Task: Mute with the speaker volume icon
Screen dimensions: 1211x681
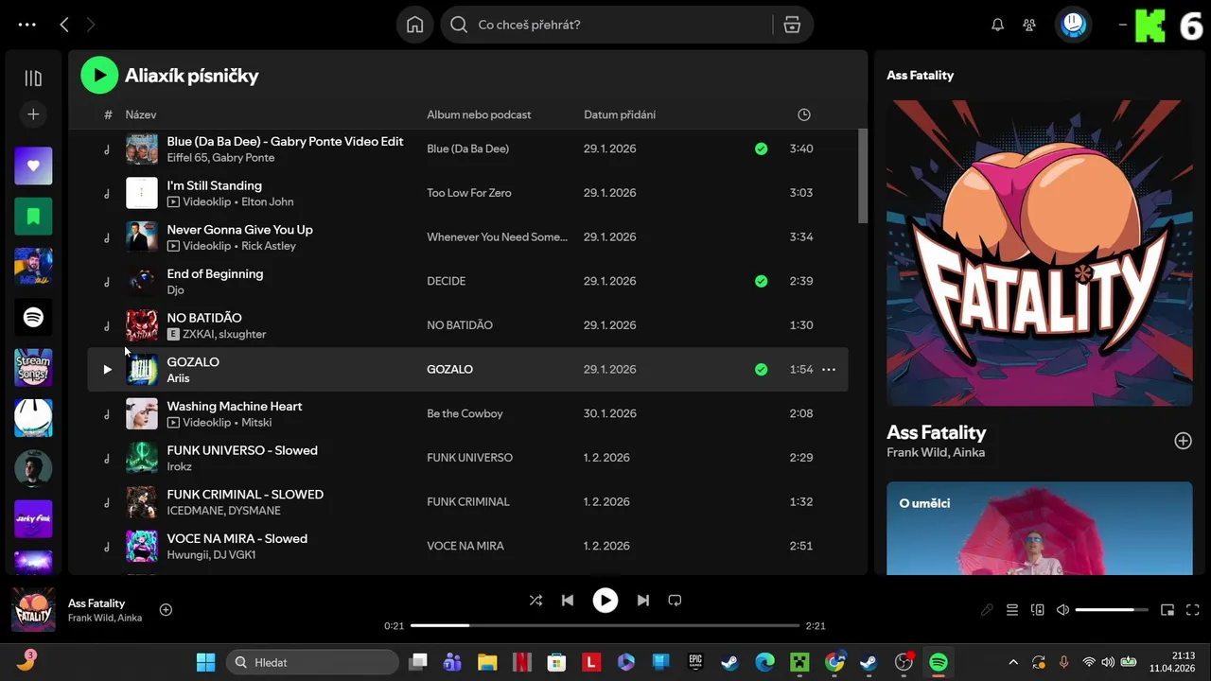Action: click(1062, 610)
